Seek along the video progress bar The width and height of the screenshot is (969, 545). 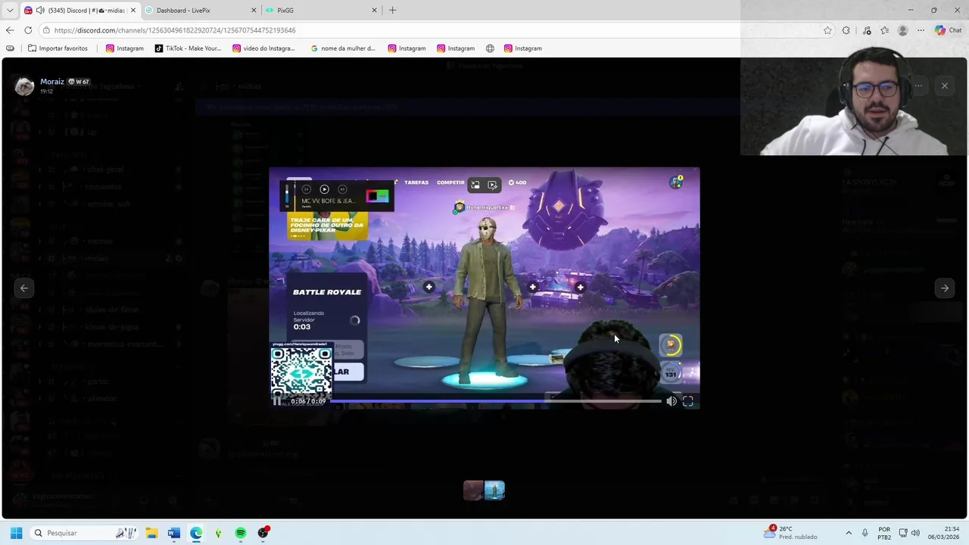coord(496,401)
